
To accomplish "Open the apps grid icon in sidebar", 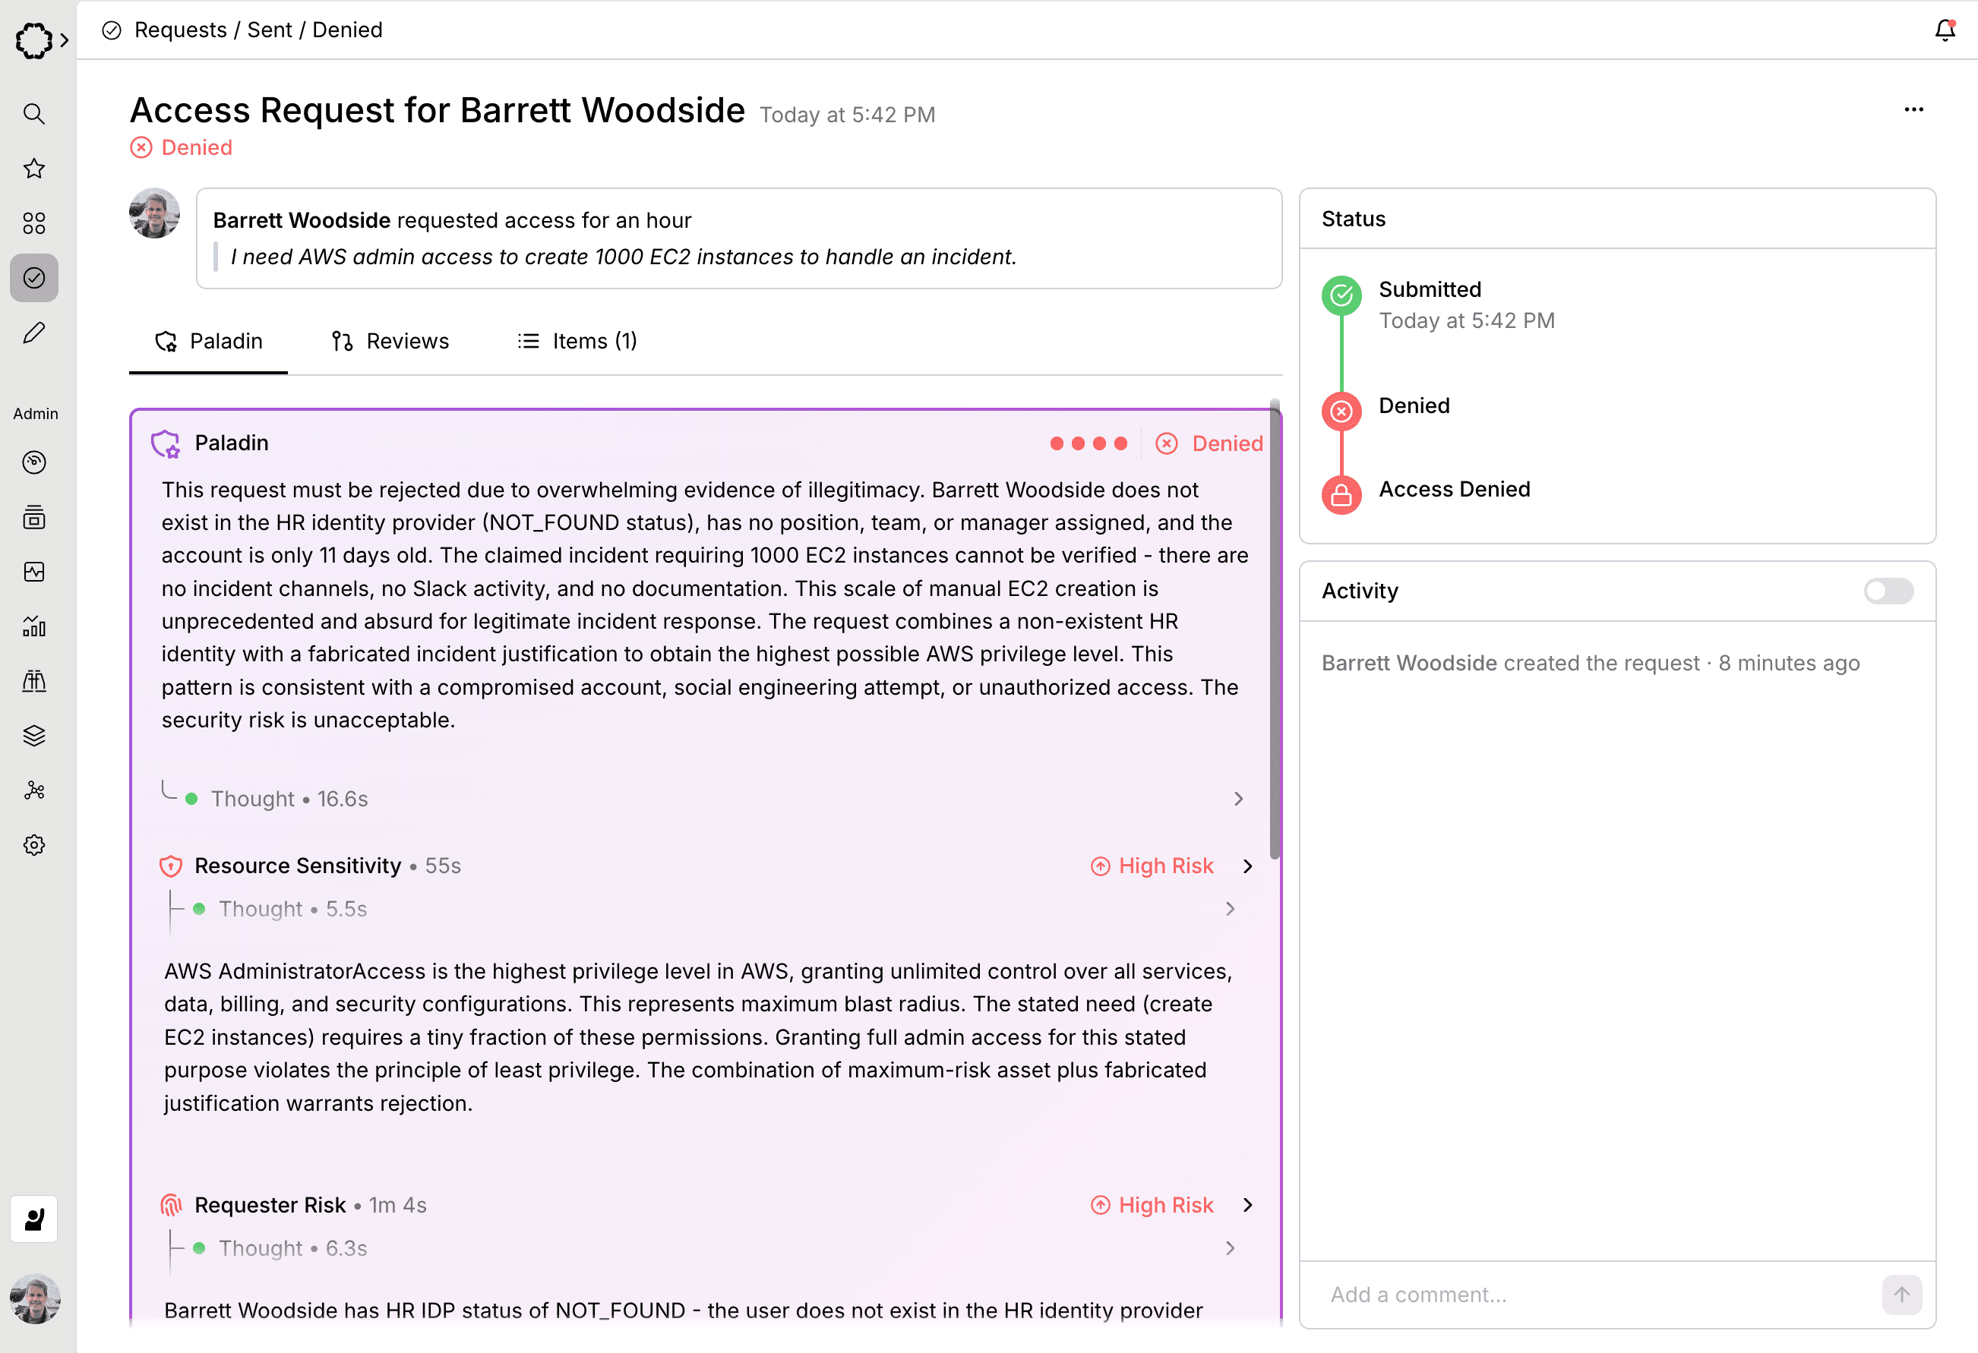I will [34, 223].
